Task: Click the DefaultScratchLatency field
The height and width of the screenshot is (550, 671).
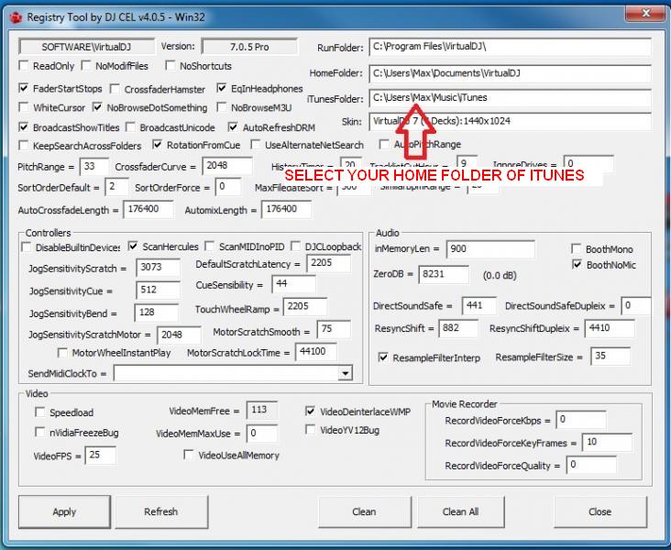Action: click(329, 263)
